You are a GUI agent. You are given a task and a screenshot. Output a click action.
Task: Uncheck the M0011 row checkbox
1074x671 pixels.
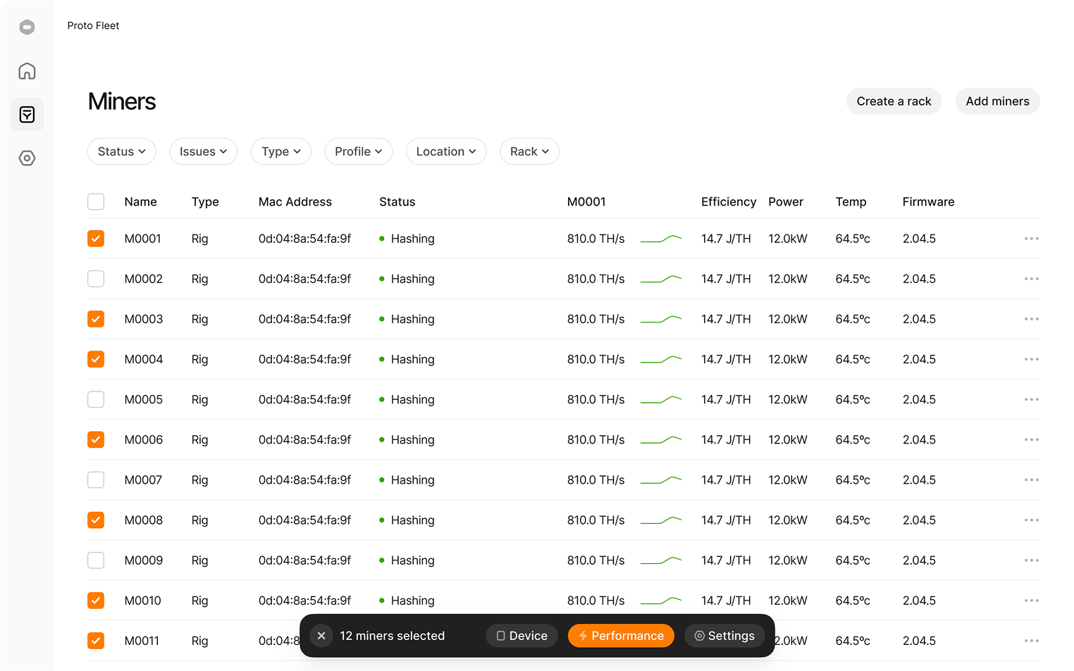[96, 641]
